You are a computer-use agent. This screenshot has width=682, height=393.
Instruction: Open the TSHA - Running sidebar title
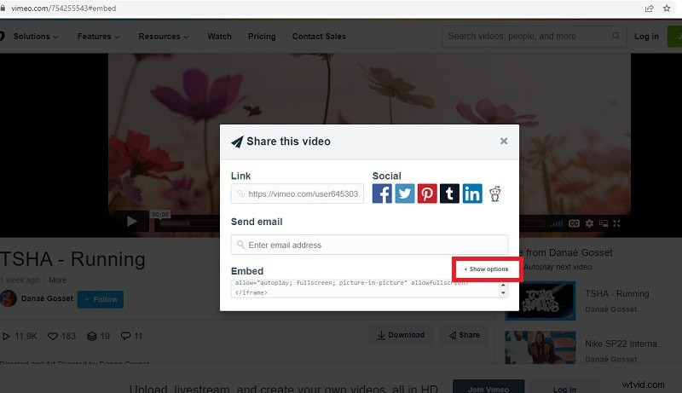[x=616, y=294]
